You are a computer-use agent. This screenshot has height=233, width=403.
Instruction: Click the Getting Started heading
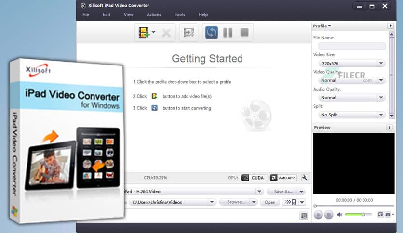(x=207, y=59)
